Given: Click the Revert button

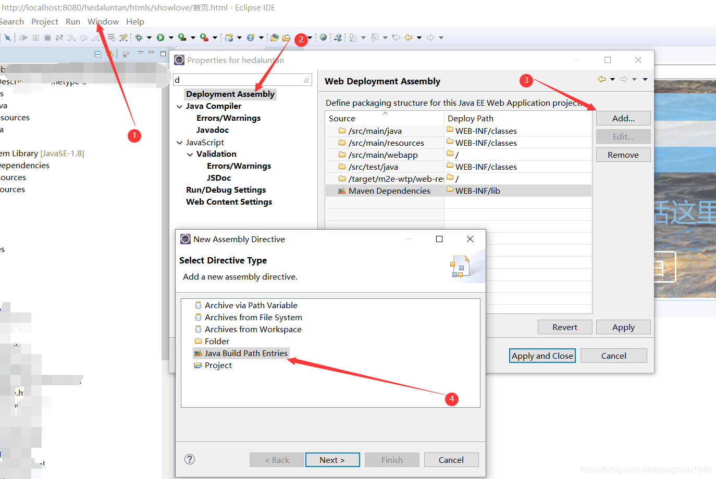Looking at the screenshot, I should [x=565, y=327].
